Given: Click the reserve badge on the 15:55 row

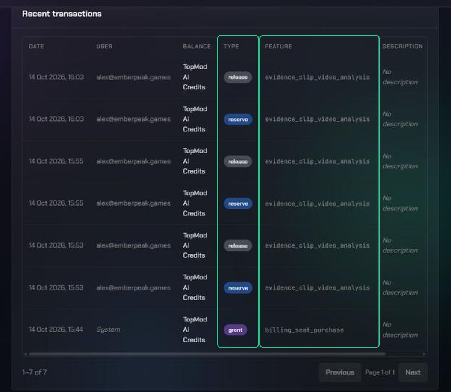Looking at the screenshot, I should pyautogui.click(x=238, y=204).
